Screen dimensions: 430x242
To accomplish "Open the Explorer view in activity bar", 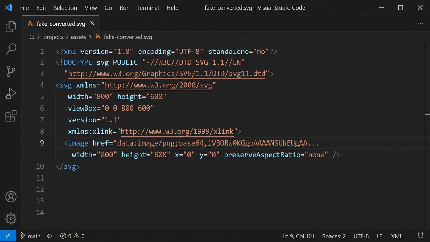I will tap(11, 26).
